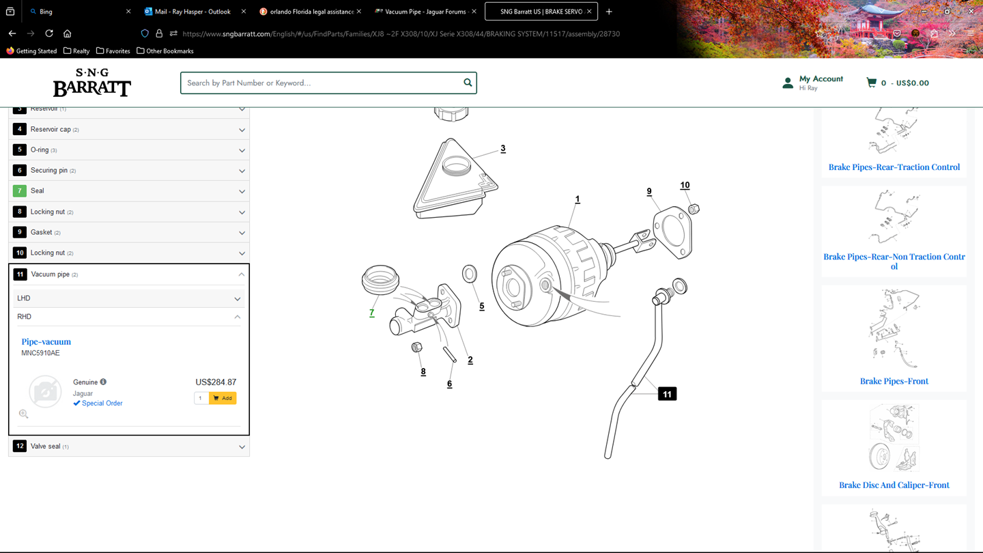
Task: Open the shopping cart icon
Action: tap(871, 83)
